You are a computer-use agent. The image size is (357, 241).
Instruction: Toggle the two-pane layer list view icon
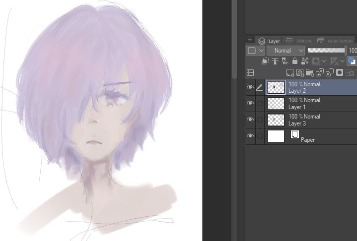(x=250, y=72)
